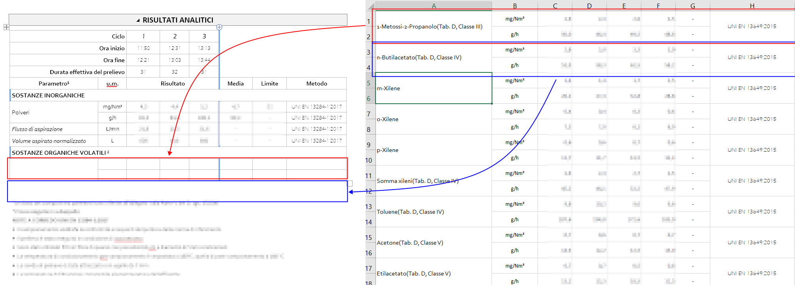The height and width of the screenshot is (285, 795).
Task: Click the L/min unit cell
Action: pos(112,129)
